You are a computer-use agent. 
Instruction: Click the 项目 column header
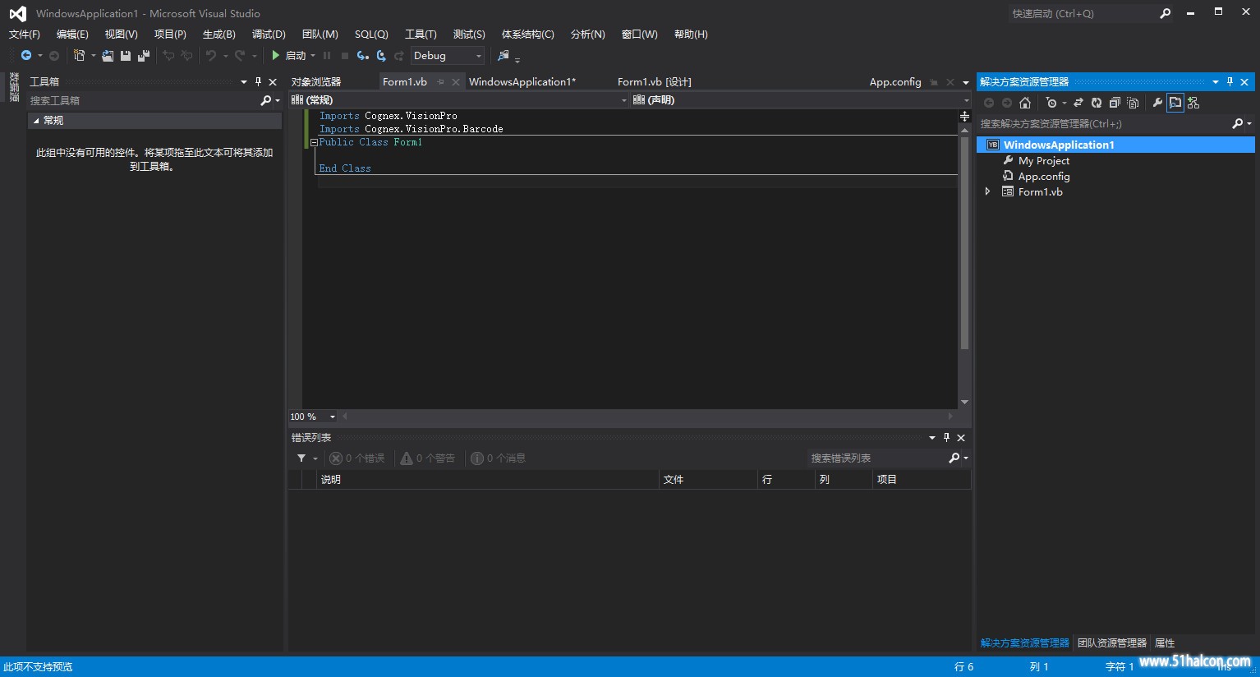coord(922,479)
